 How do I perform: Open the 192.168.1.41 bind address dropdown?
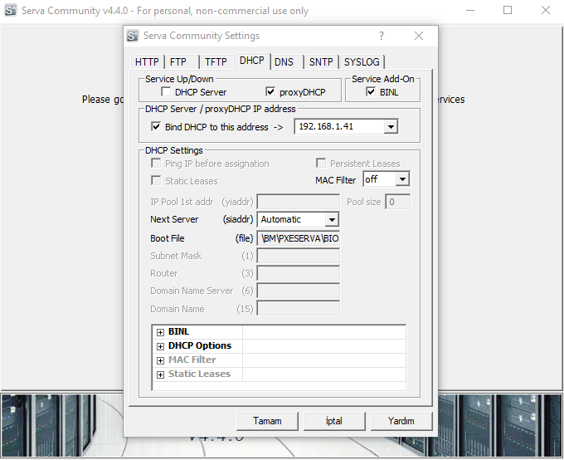click(x=391, y=126)
